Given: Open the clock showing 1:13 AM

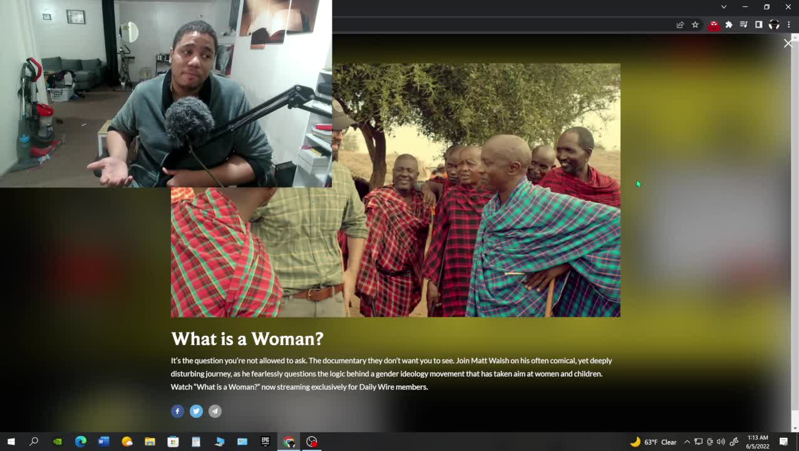Looking at the screenshot, I should point(758,442).
